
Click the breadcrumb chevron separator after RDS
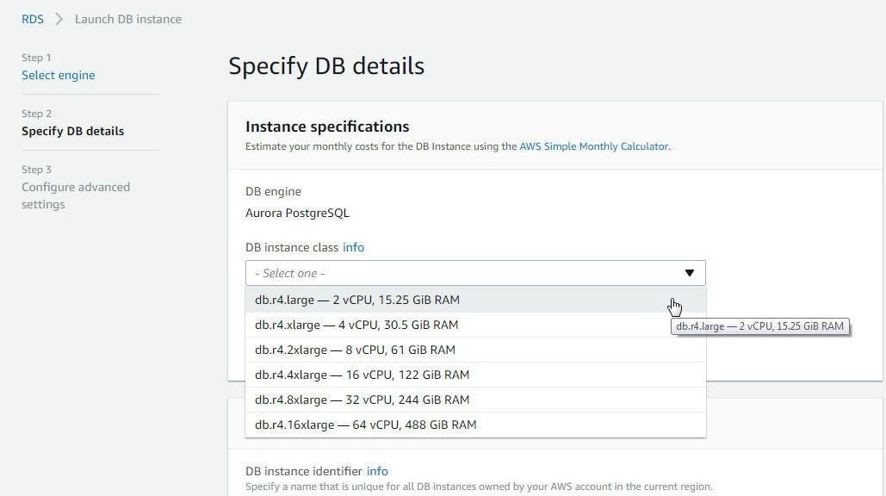[x=59, y=19]
